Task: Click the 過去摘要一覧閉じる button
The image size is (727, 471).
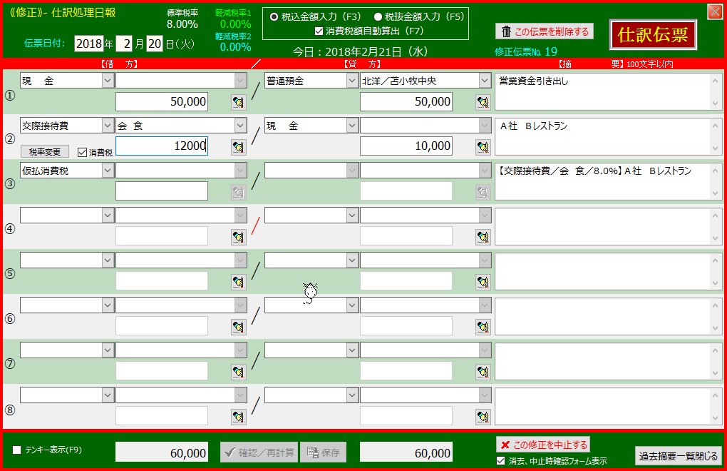Action: pos(678,456)
